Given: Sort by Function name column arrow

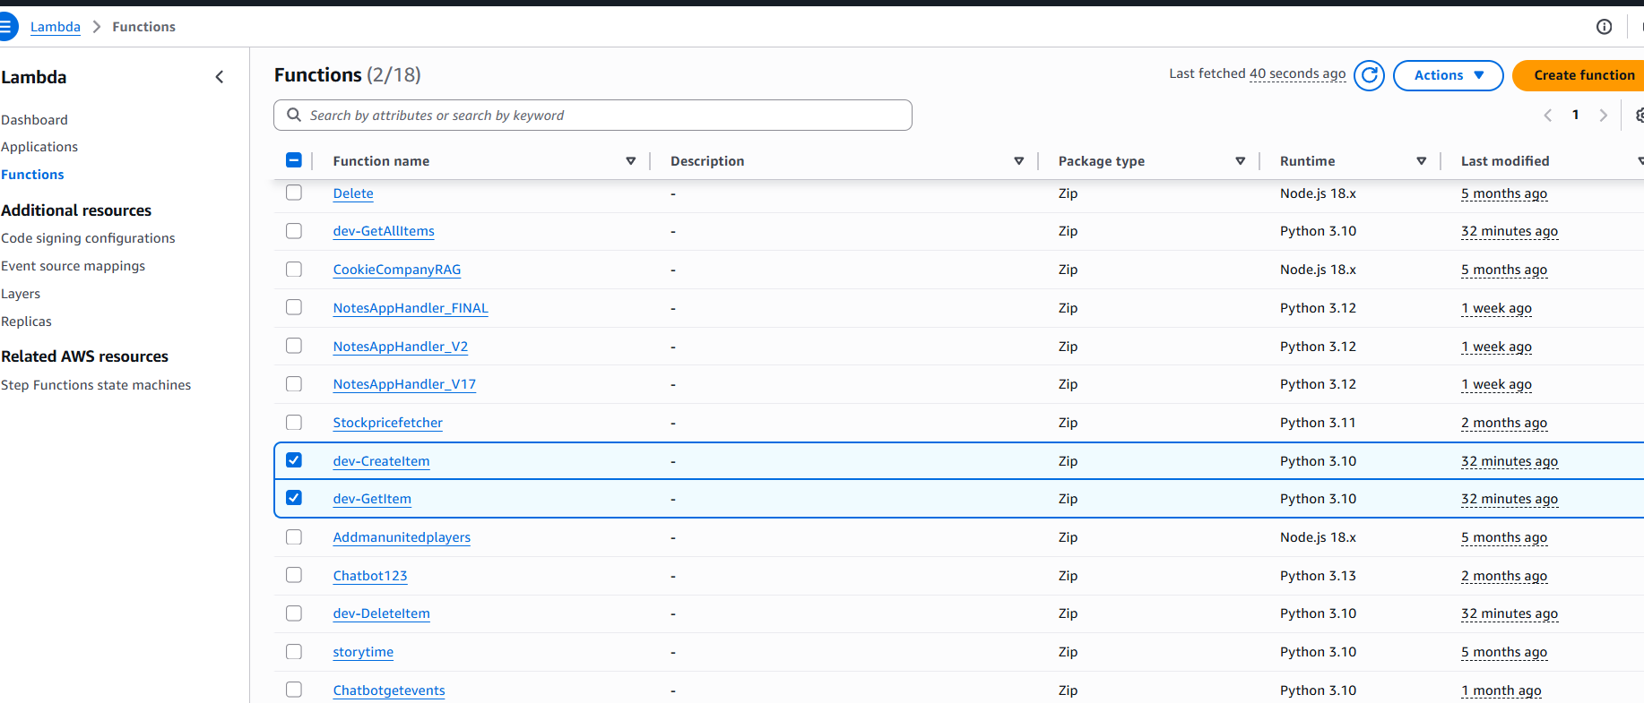Looking at the screenshot, I should coord(630,161).
